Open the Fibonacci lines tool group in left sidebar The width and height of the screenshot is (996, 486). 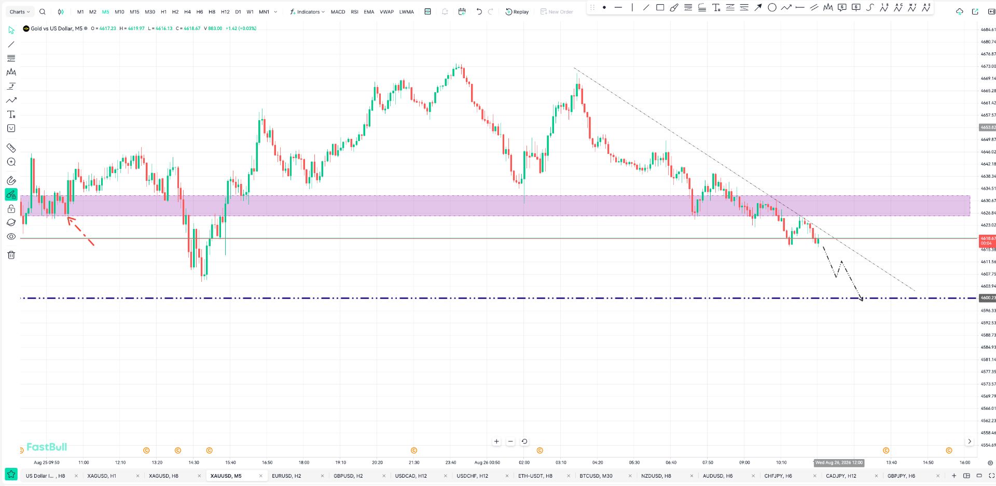(x=11, y=58)
